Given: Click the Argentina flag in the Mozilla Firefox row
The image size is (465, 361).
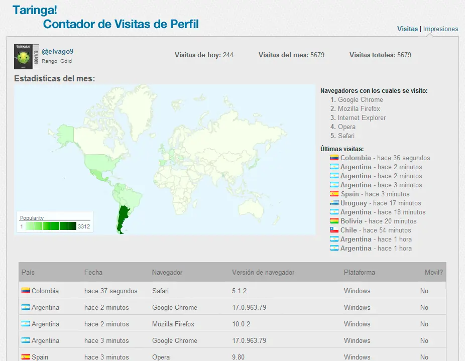Looking at the screenshot, I should tap(26, 324).
